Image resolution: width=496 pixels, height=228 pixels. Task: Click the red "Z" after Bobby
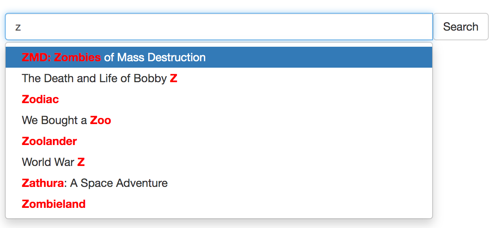tap(174, 78)
